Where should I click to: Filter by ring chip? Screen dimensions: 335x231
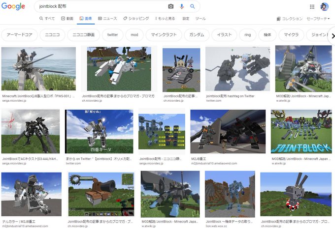[248, 35]
